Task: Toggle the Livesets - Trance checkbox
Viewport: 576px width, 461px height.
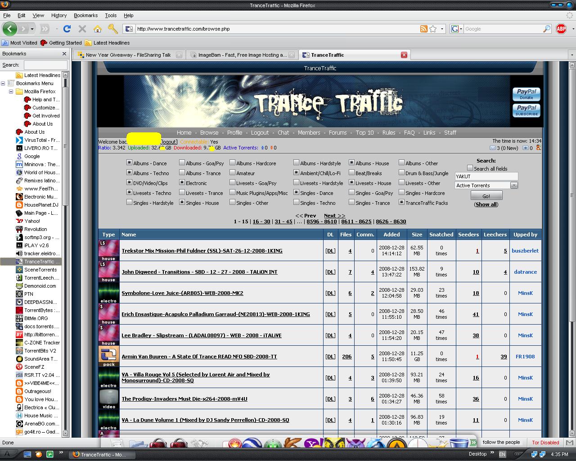Action: [182, 192]
